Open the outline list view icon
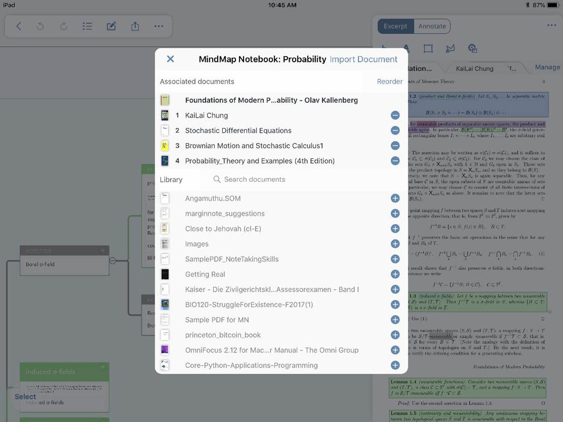 click(x=87, y=26)
